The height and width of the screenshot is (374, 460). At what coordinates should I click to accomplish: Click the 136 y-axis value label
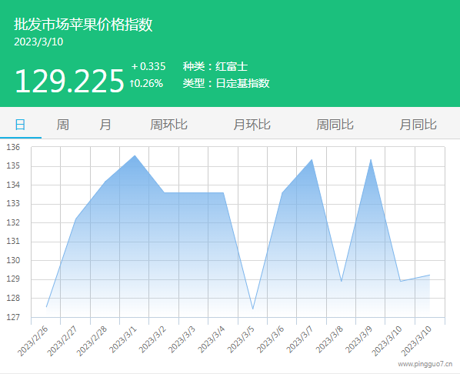pyautogui.click(x=13, y=147)
